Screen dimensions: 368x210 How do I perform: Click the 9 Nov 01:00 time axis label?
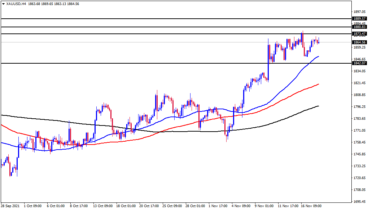[264, 206]
